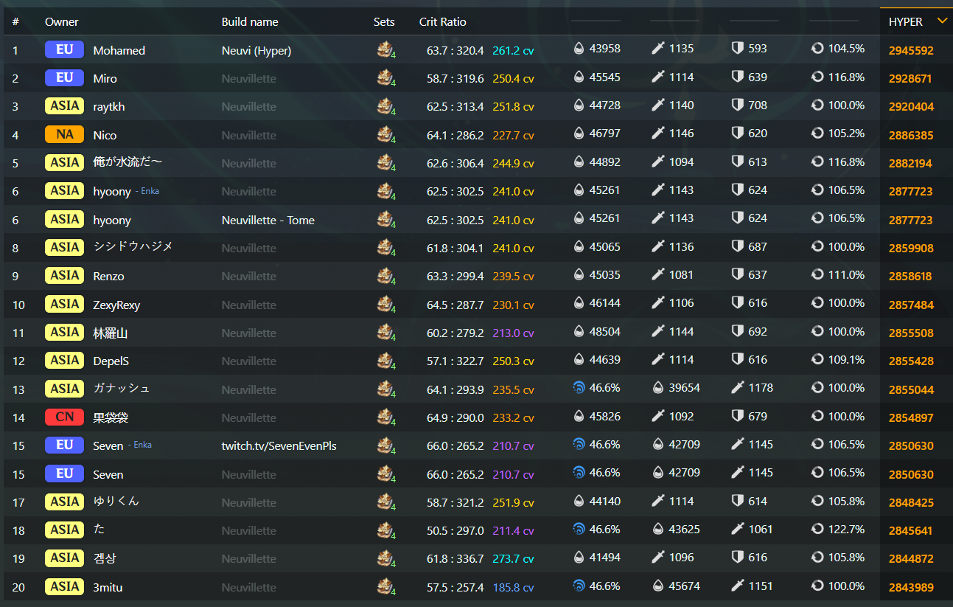Click the HP droplet icon in Miro's row
Screen dimensions: 953x607
click(x=579, y=77)
